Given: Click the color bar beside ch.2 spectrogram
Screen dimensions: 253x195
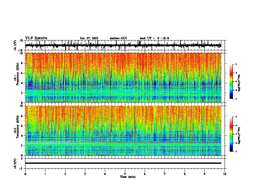Looking at the screenshot, I should (x=231, y=134).
